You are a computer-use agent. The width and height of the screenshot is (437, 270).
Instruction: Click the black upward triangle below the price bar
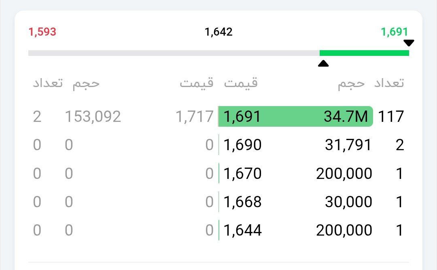[323, 63]
